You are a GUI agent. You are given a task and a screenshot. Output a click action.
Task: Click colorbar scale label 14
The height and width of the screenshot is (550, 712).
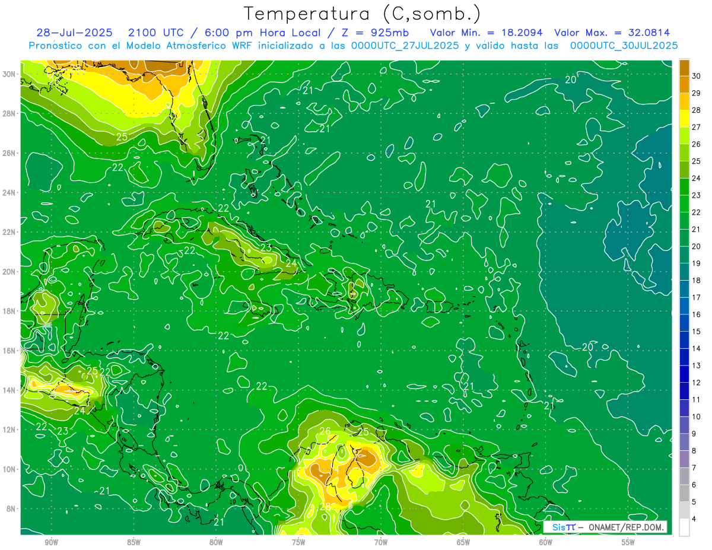tap(697, 349)
